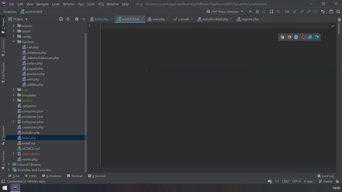
Task: Open in Chrome browser icon
Action: (282, 37)
